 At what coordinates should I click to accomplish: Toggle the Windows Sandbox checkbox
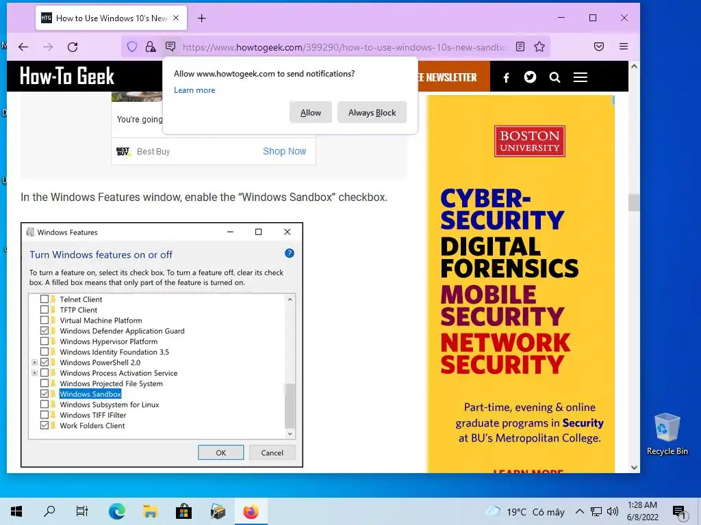(44, 394)
